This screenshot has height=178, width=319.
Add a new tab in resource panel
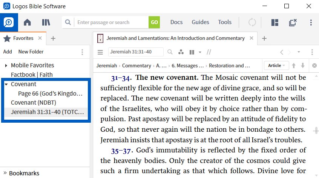coord(264,38)
